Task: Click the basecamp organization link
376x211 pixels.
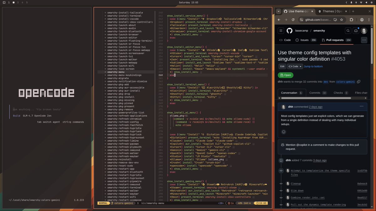Action: click(302, 31)
